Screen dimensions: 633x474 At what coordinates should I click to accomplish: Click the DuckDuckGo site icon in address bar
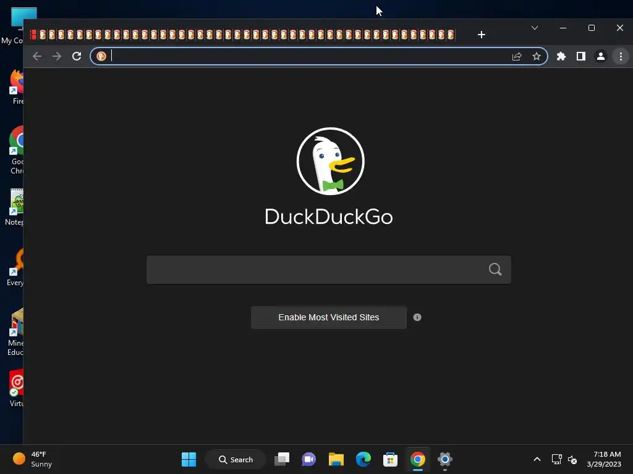point(101,56)
